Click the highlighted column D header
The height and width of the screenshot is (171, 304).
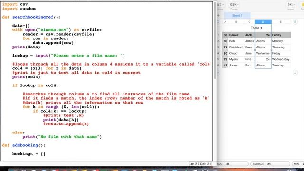(x=263, y=22)
